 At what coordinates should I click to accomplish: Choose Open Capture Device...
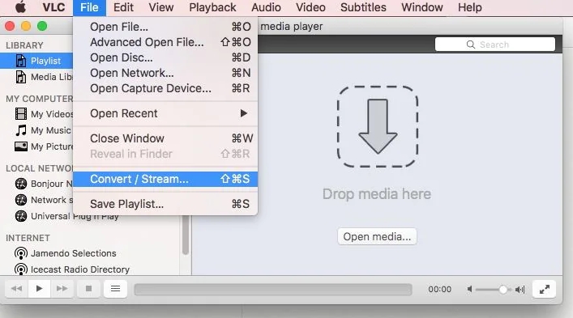[x=165, y=88]
